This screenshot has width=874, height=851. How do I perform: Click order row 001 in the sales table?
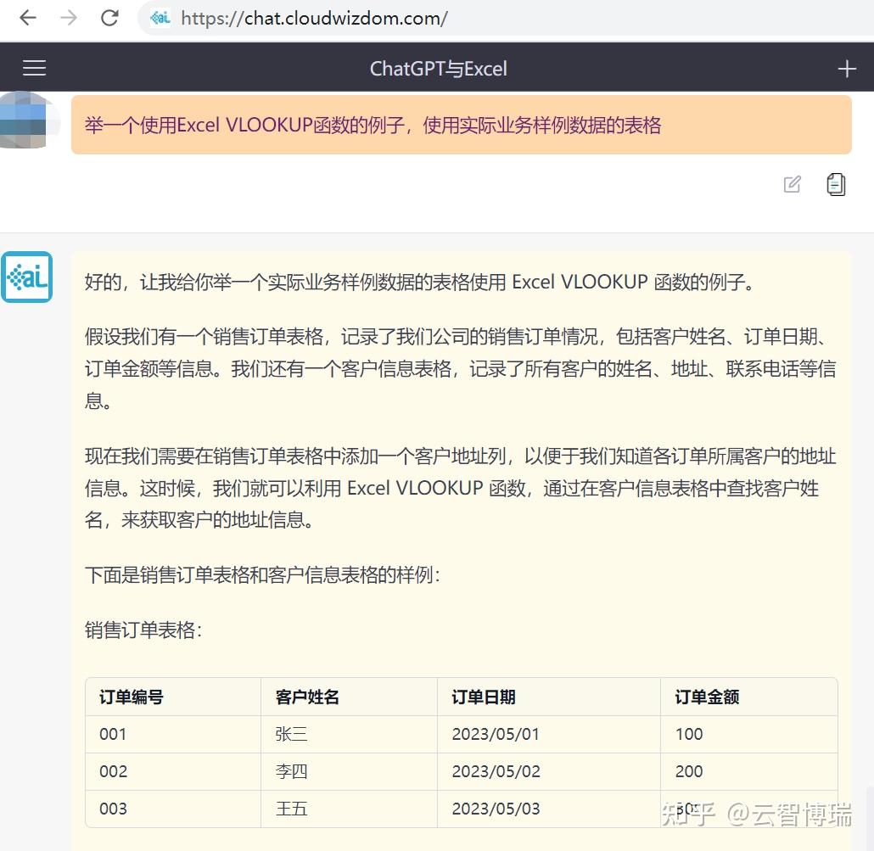[x=113, y=734]
